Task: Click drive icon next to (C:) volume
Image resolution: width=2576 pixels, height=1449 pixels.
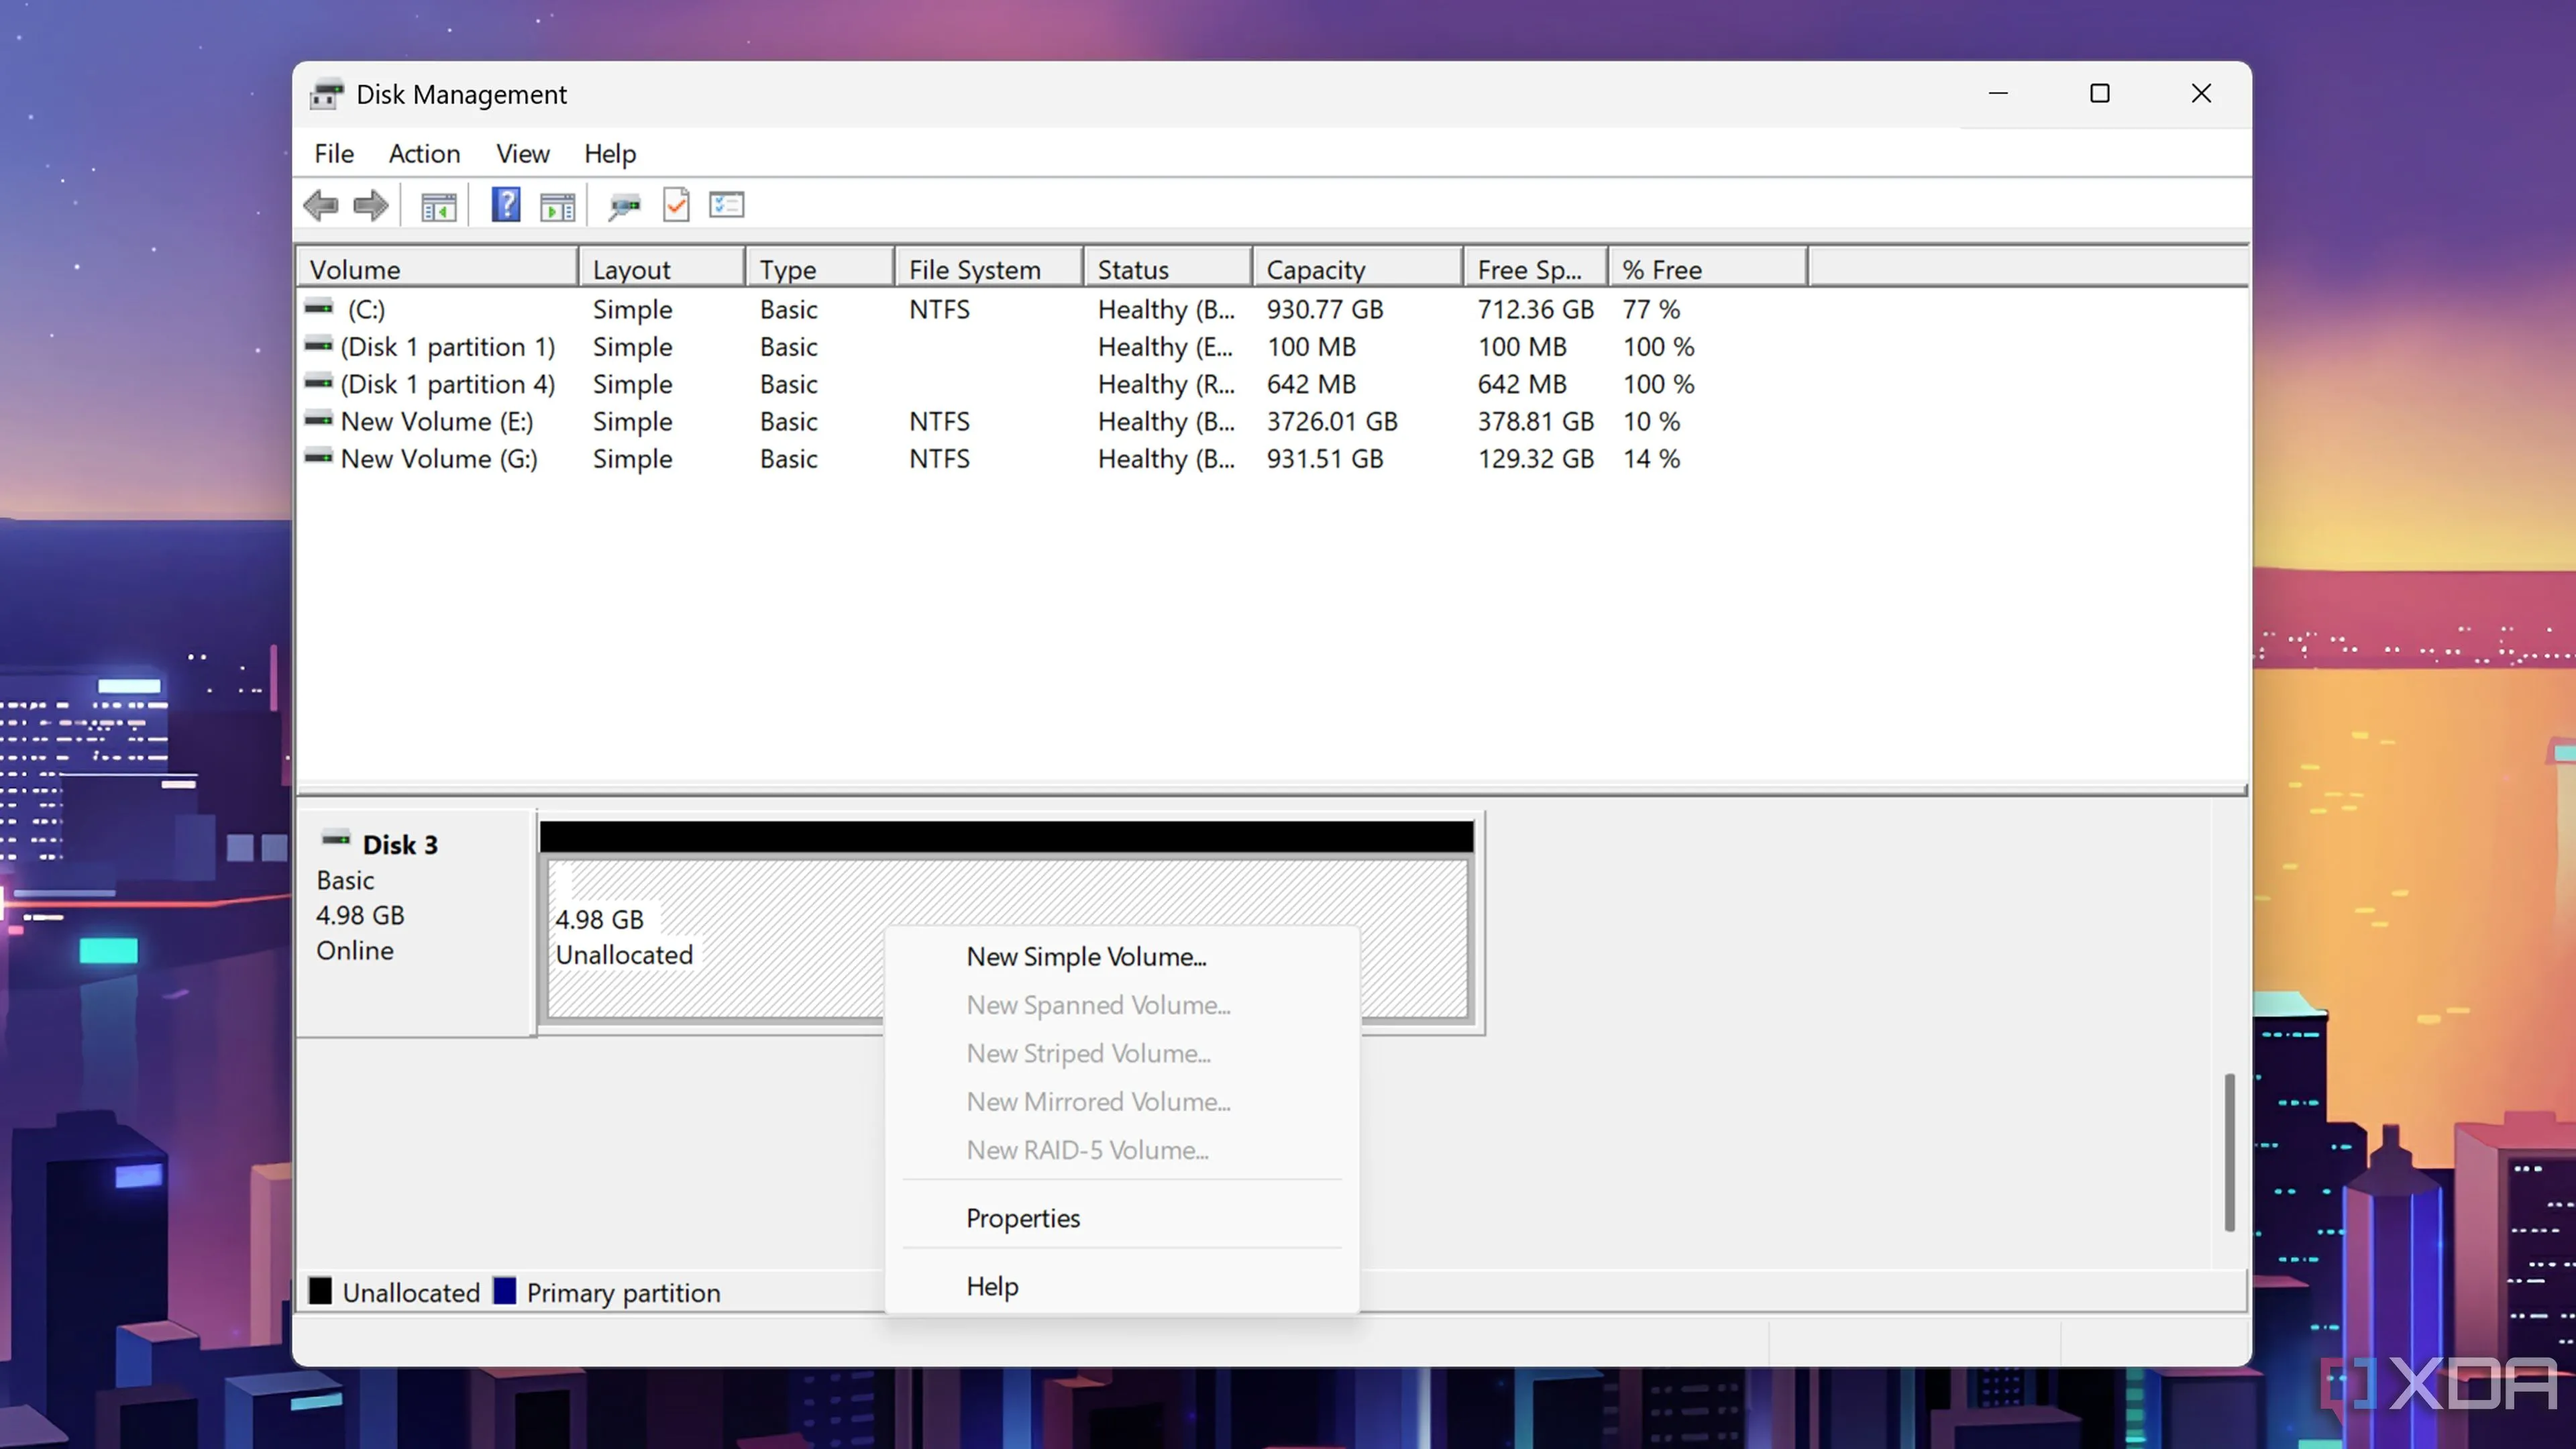Action: coord(319,307)
